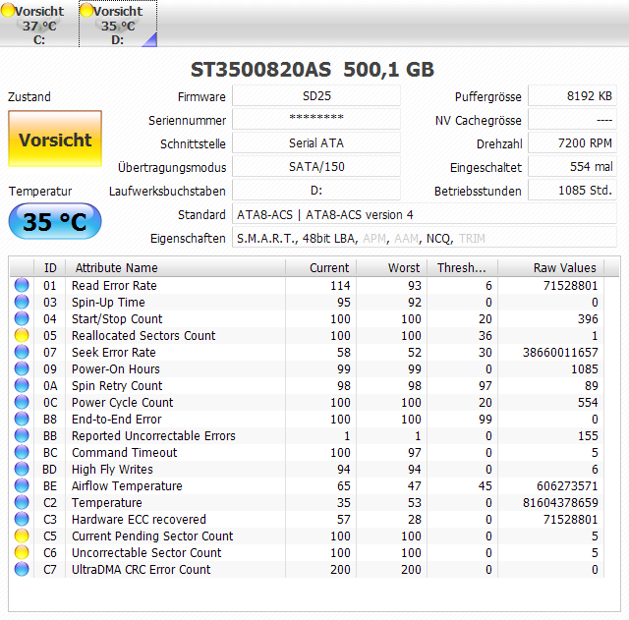Click the blue status orb for C2 Temperature
629x620 pixels.
(x=22, y=502)
